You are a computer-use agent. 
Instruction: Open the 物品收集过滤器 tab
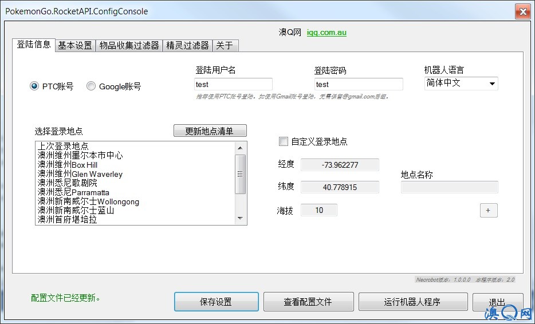[x=129, y=45]
